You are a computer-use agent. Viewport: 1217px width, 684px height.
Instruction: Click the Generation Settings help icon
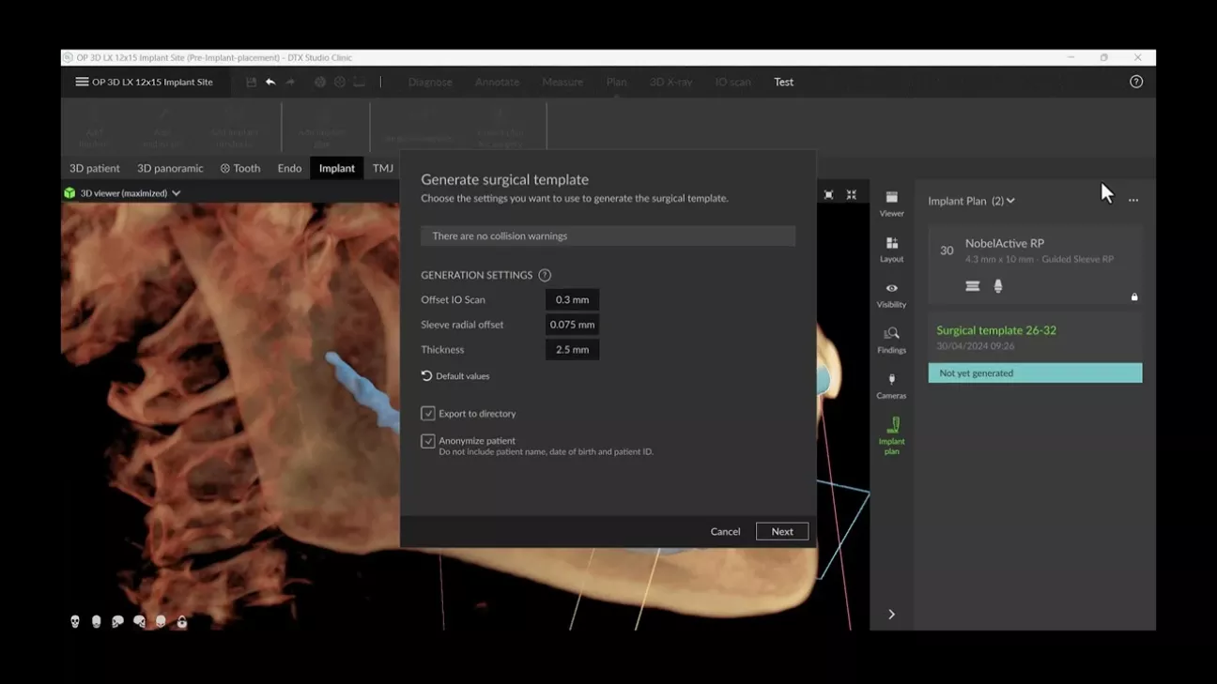pos(545,275)
